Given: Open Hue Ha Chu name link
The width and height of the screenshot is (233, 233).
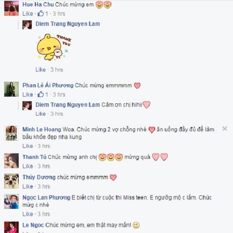Looking at the screenshot, I should [38, 5].
